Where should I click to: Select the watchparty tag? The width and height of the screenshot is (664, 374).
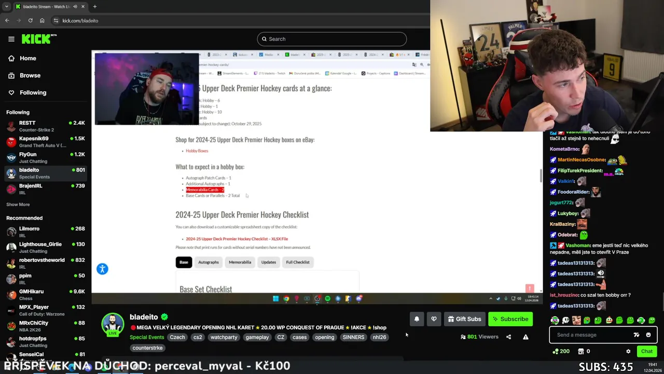[x=224, y=337]
